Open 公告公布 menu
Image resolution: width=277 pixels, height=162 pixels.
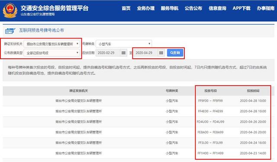coord(193,8)
